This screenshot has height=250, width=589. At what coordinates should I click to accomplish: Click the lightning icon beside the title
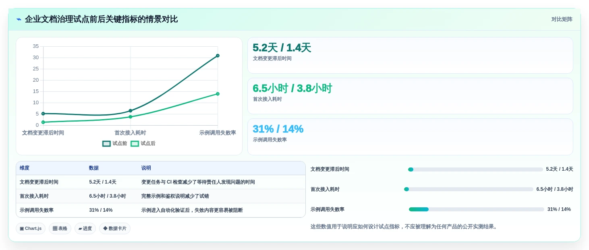(19, 19)
